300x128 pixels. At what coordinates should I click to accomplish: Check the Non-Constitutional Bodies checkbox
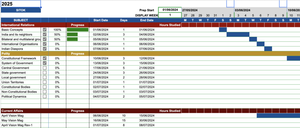click(x=45, y=92)
